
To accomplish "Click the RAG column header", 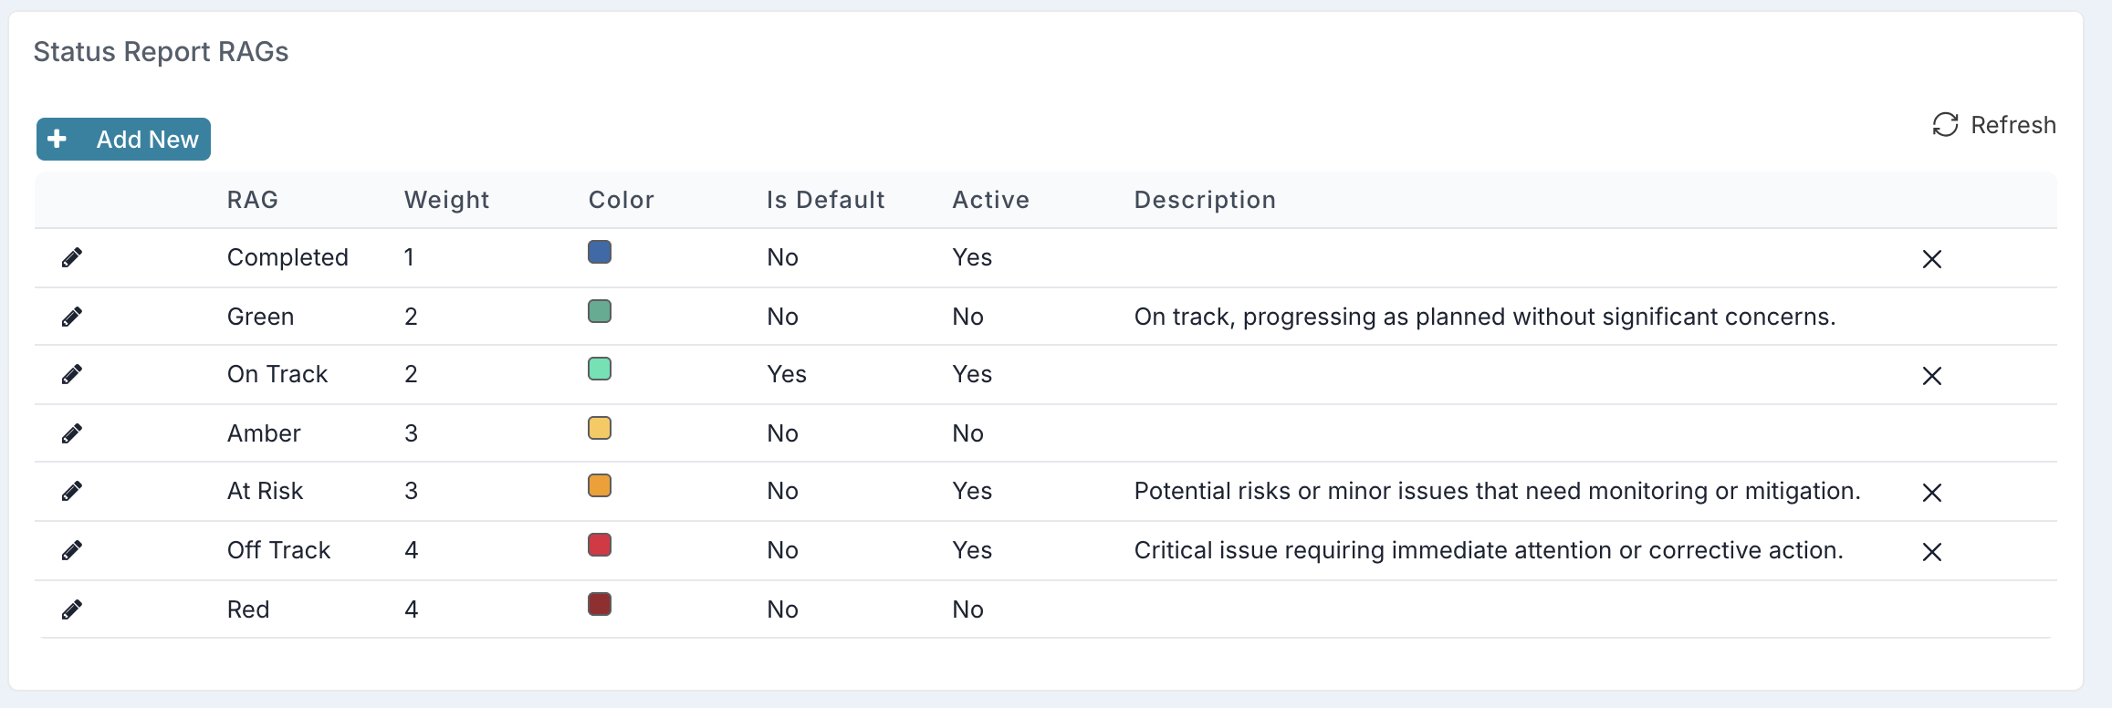I will [x=253, y=200].
